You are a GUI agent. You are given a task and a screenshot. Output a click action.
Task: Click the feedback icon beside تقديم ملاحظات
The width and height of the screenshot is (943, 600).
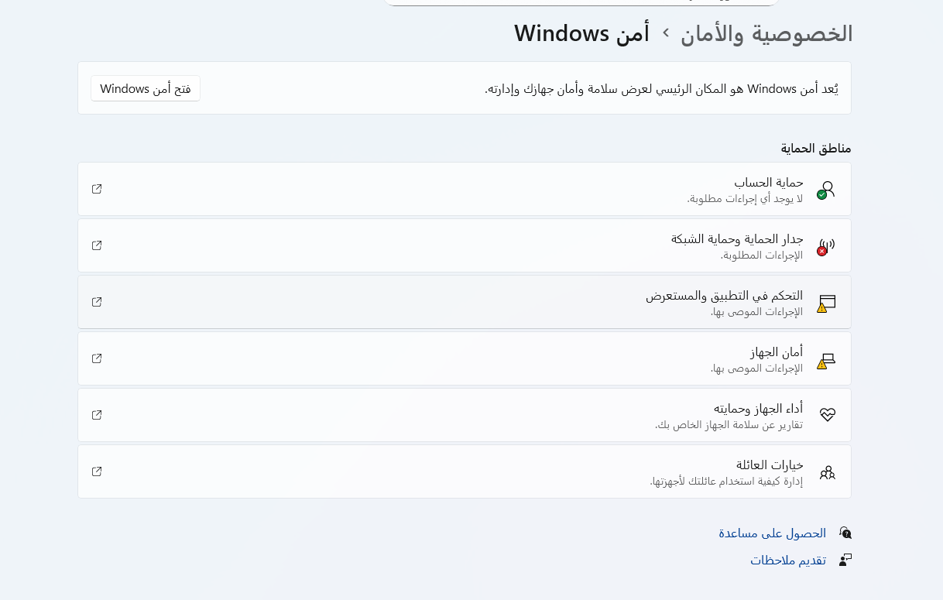coord(845,560)
